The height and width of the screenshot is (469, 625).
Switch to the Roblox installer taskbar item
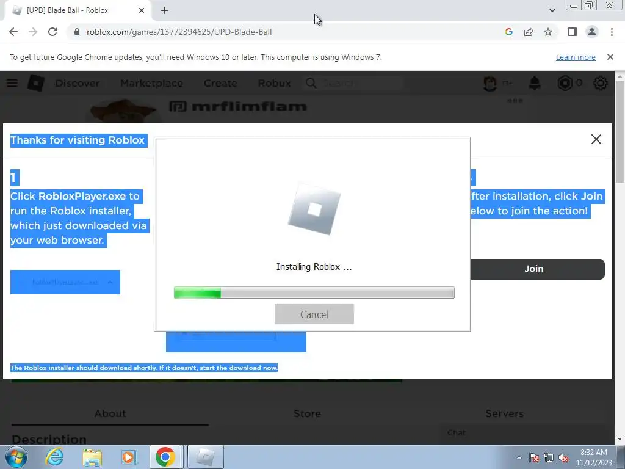(x=205, y=457)
